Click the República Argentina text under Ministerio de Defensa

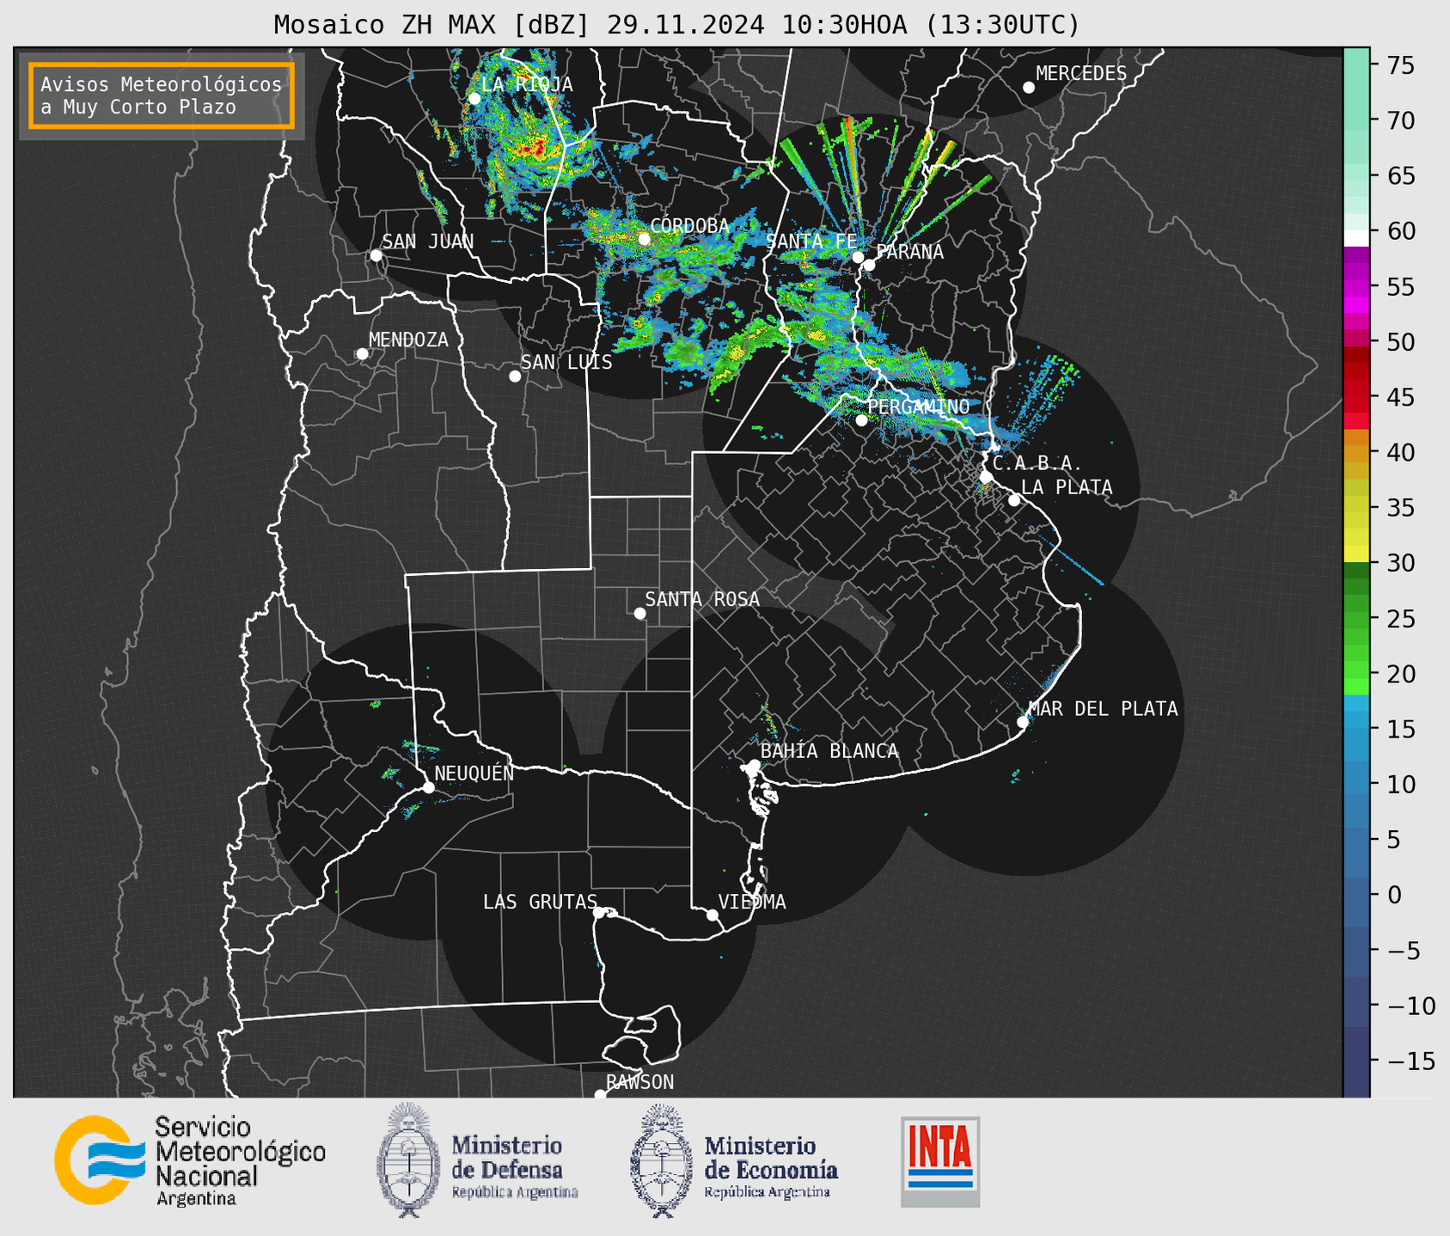[515, 1192]
